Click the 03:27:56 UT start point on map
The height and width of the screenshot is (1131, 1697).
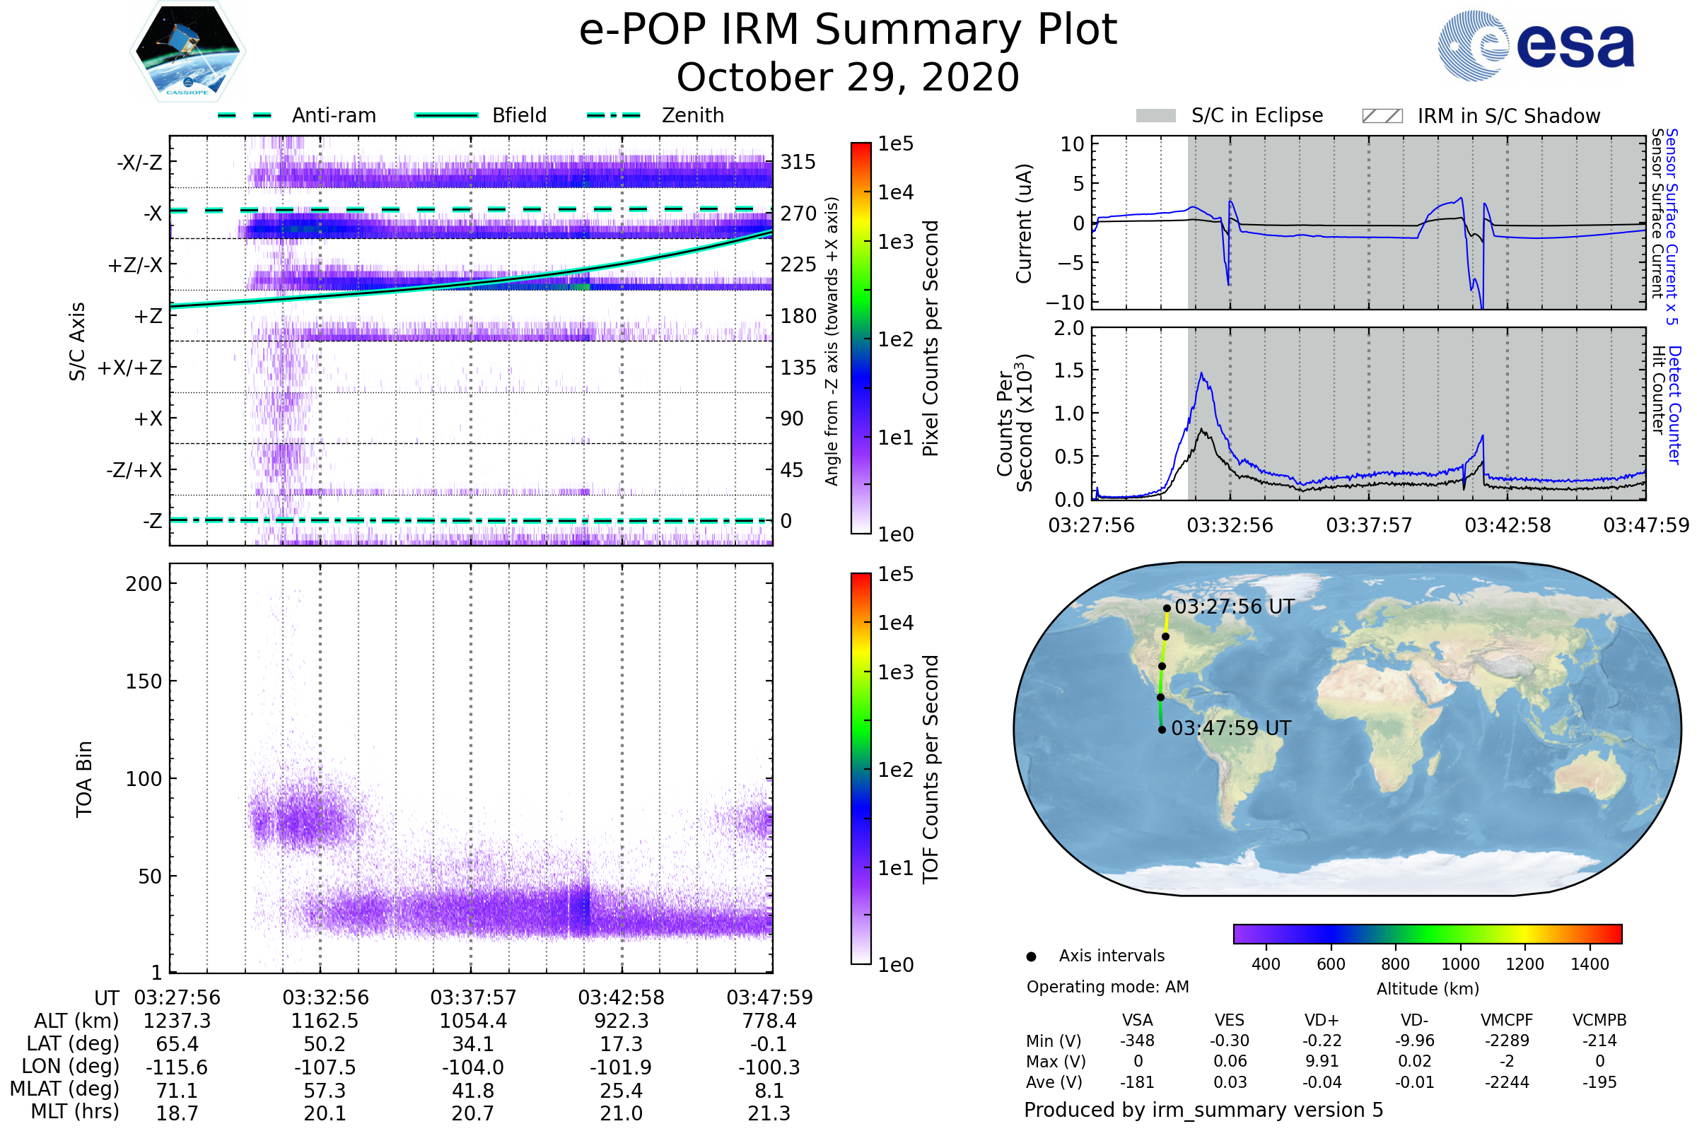[x=1167, y=608]
